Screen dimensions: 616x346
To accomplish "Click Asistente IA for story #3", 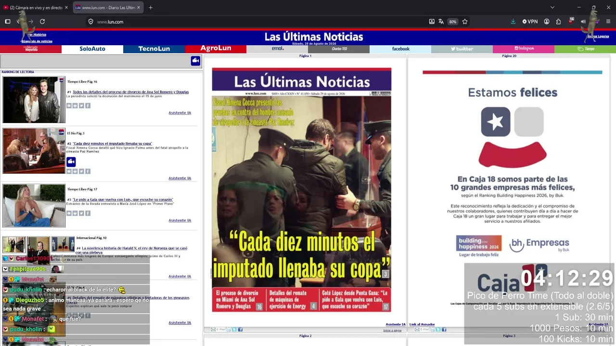I will 180,221.
